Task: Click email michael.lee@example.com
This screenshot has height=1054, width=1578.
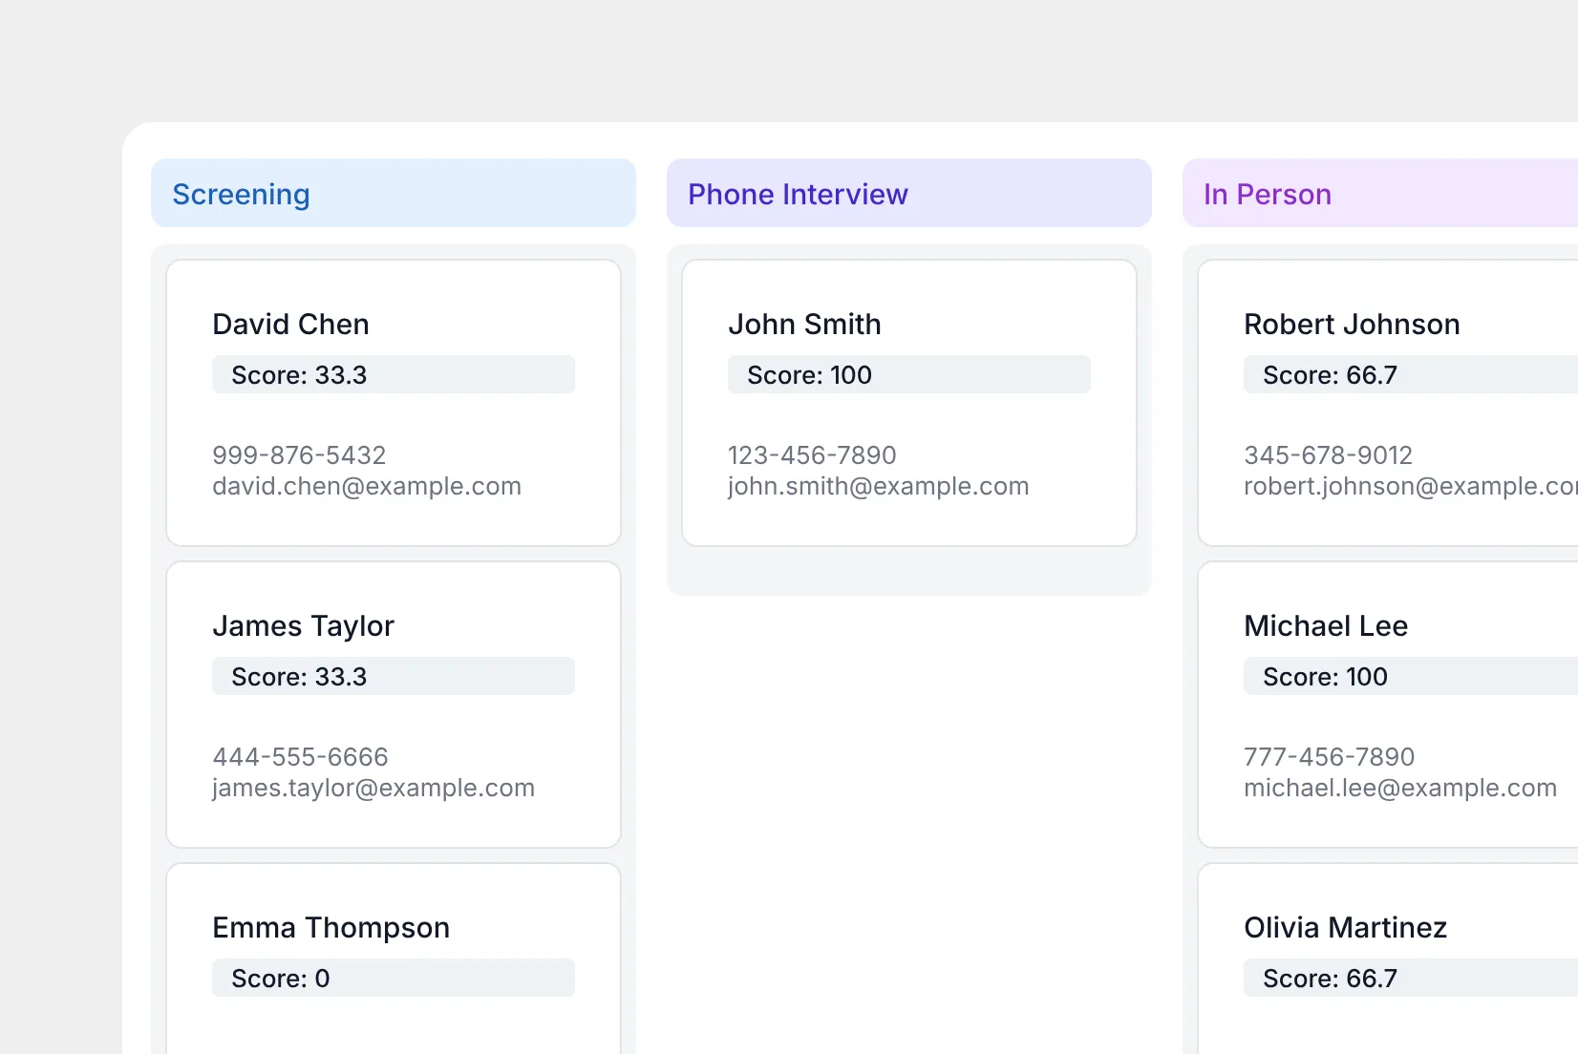Action: (1400, 788)
